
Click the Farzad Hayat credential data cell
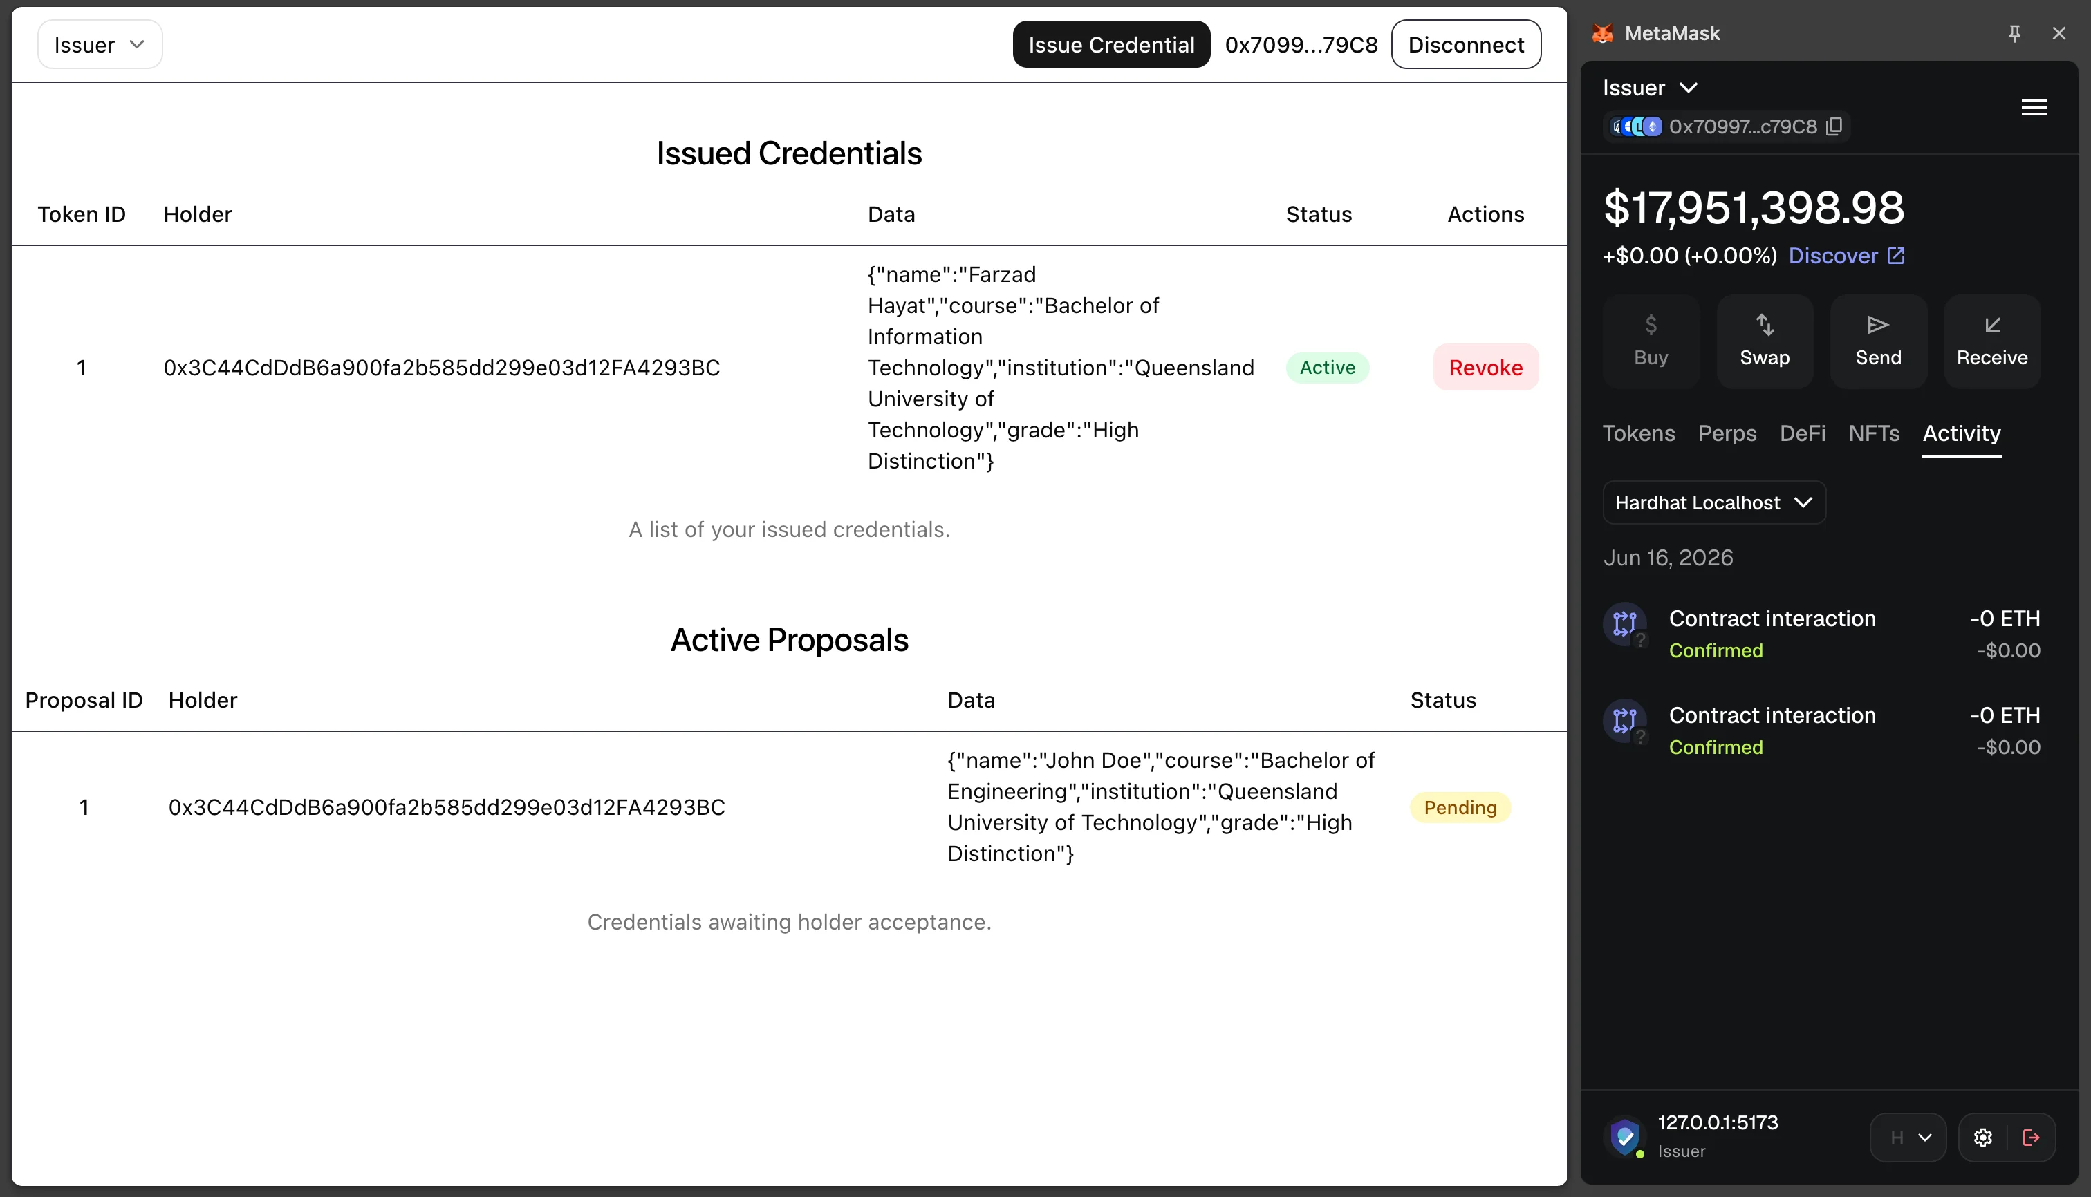point(1060,368)
